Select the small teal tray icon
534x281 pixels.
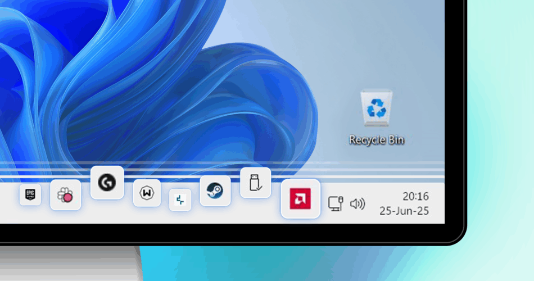click(x=180, y=200)
